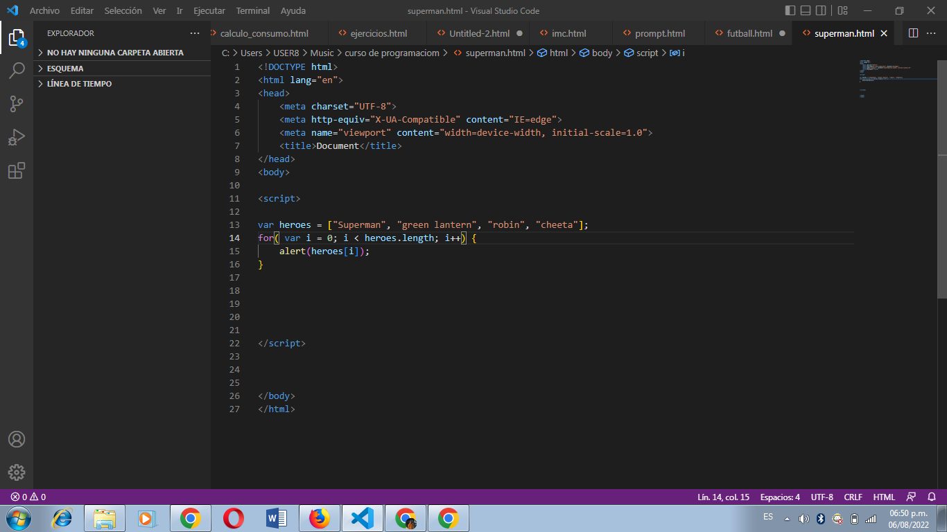Click the script breadcrumb symbol
This screenshot has height=532, width=947.
point(647,53)
